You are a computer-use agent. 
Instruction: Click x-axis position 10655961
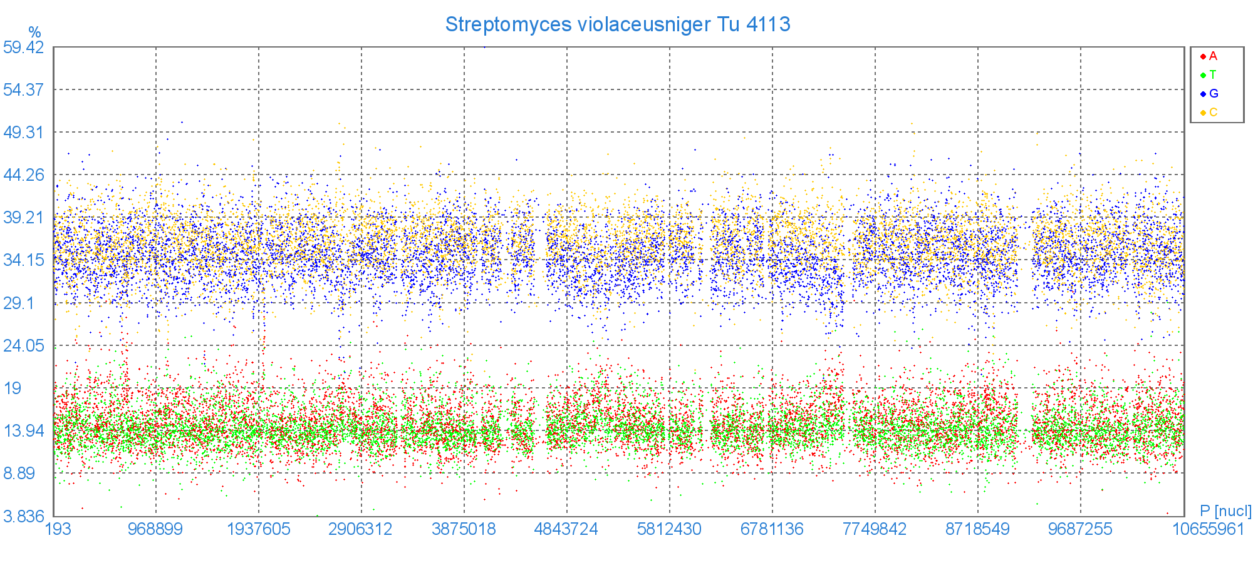click(1209, 529)
